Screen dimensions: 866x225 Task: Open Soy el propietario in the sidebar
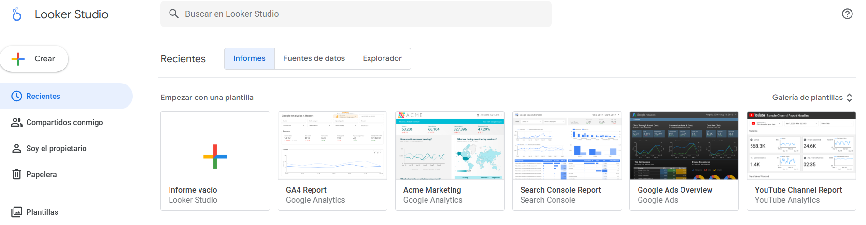(x=66, y=148)
